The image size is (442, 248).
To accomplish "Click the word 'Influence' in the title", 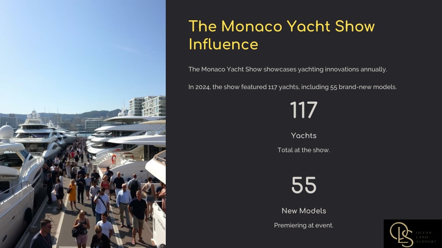I will pyautogui.click(x=223, y=44).
